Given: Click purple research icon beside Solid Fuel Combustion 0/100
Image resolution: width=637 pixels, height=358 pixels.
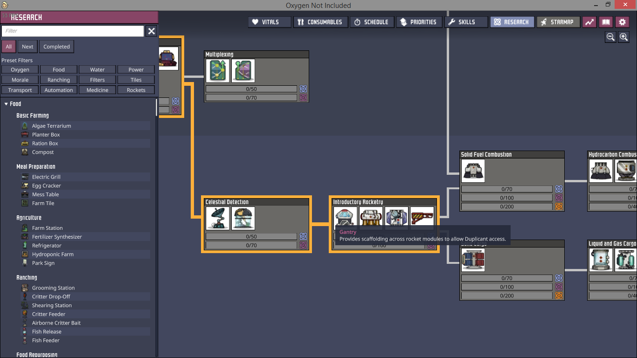Looking at the screenshot, I should pyautogui.click(x=559, y=198).
